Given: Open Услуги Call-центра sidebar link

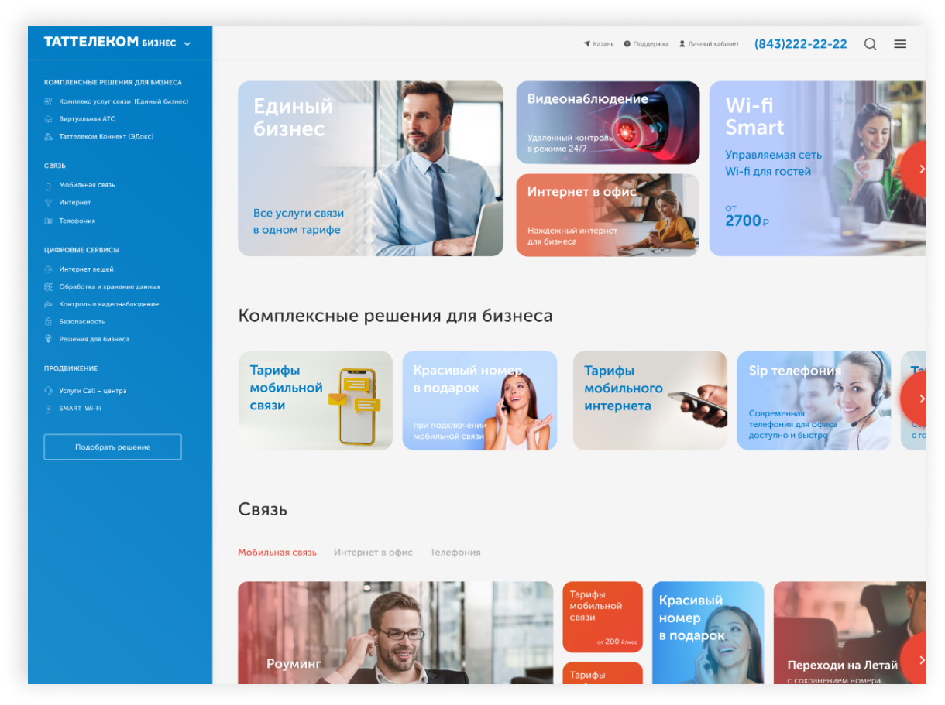Looking at the screenshot, I should point(93,391).
